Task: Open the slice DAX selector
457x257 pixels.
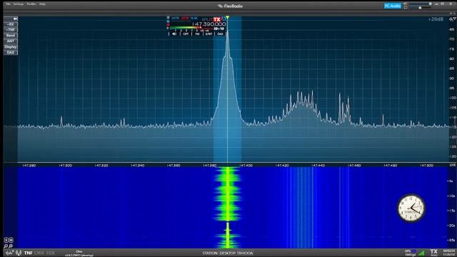Action: pos(220,34)
